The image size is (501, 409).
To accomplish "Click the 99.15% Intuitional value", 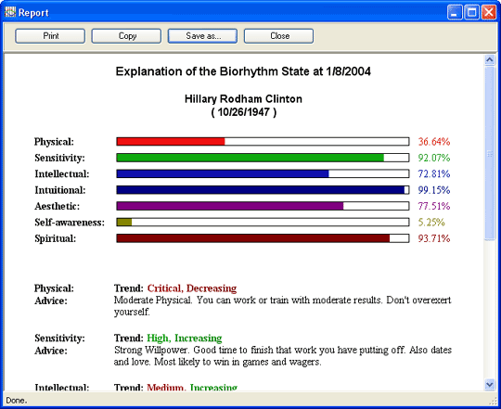I will [x=434, y=190].
